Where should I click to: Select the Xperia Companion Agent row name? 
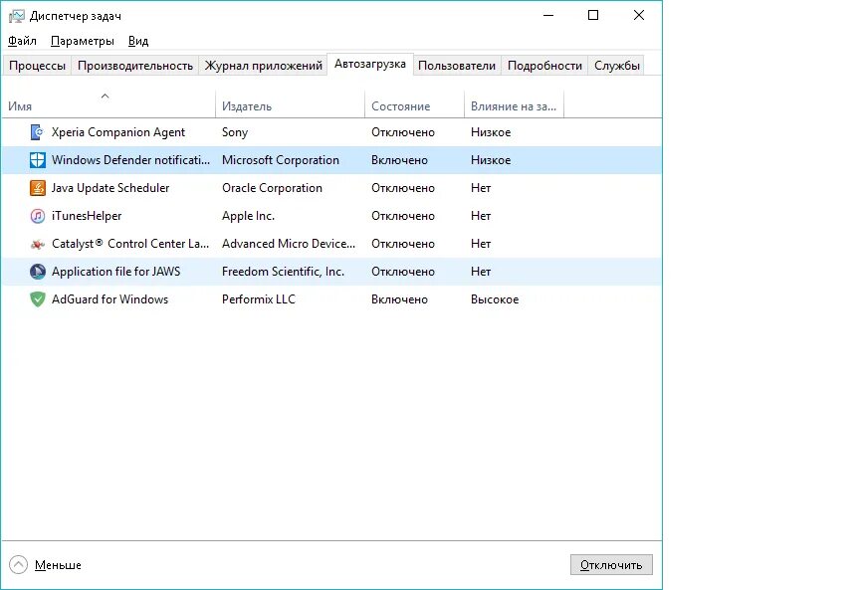(x=117, y=132)
